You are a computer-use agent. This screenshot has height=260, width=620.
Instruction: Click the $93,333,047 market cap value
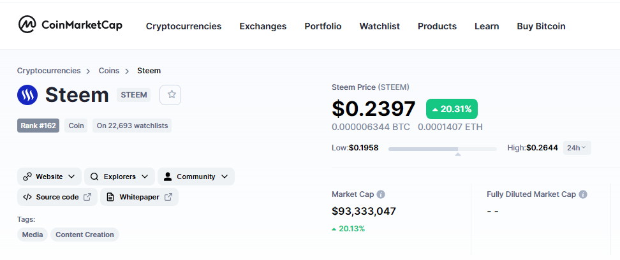(x=364, y=211)
